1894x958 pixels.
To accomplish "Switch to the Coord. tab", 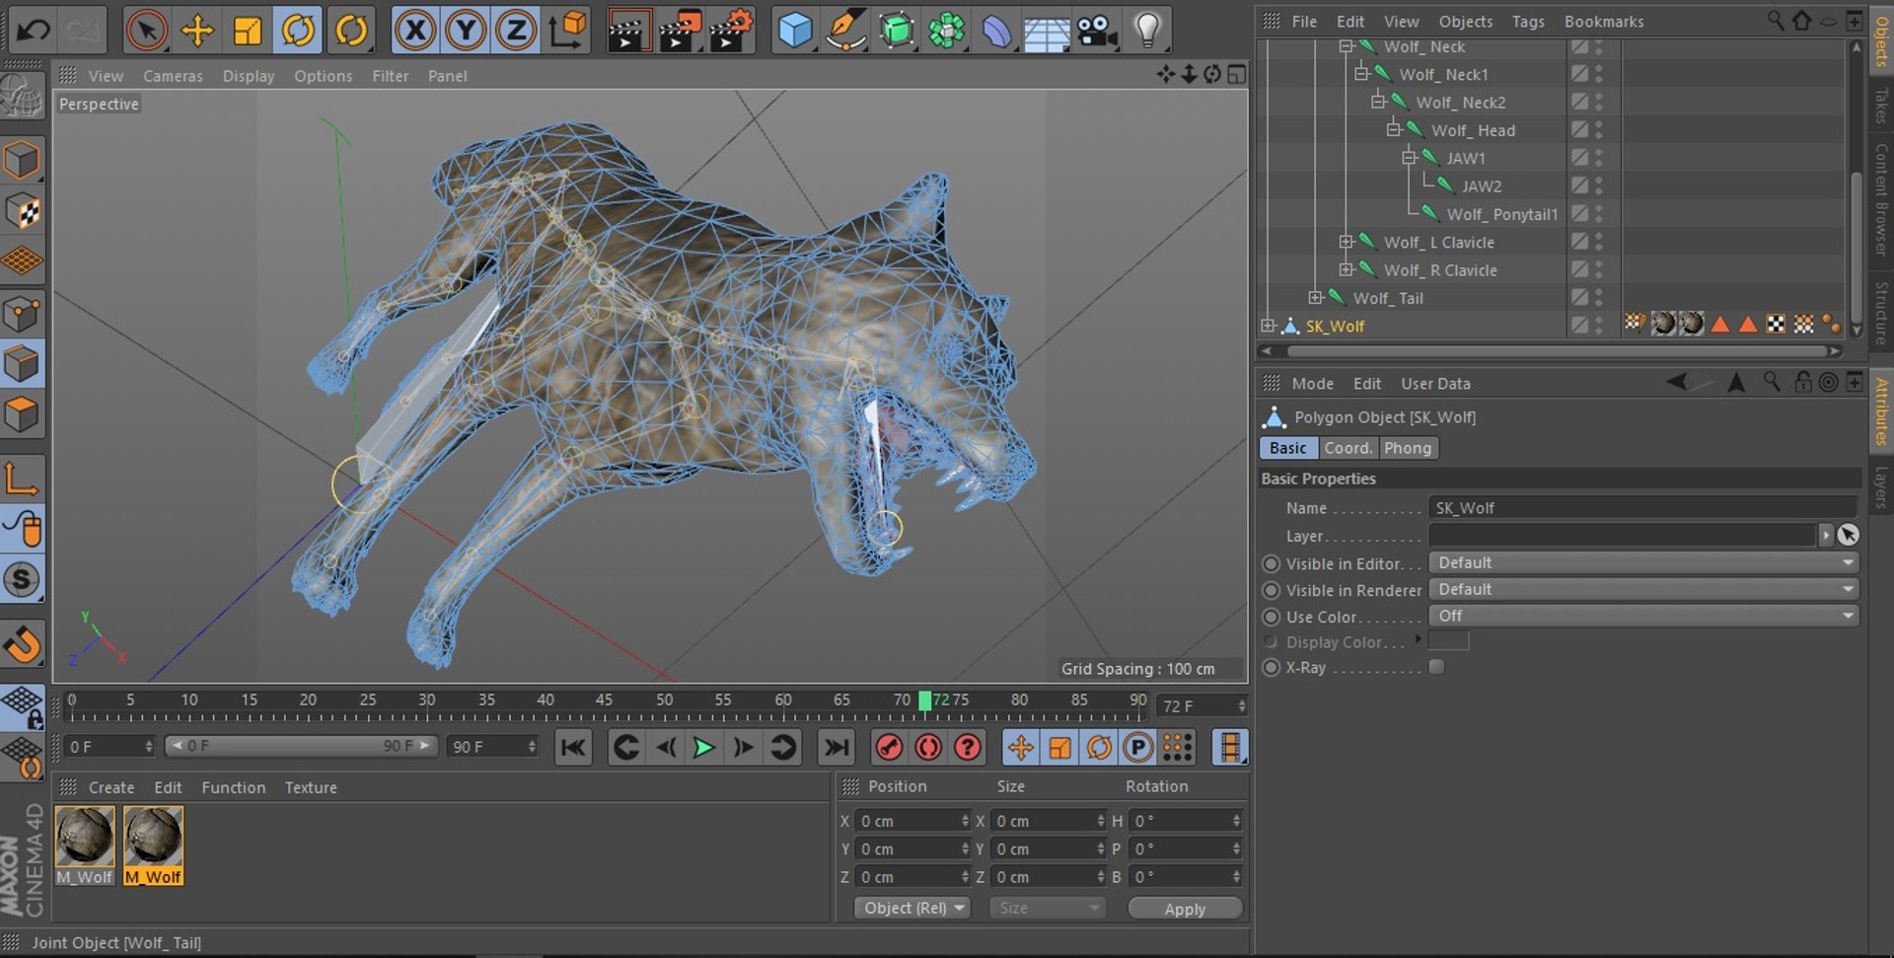I will point(1348,448).
